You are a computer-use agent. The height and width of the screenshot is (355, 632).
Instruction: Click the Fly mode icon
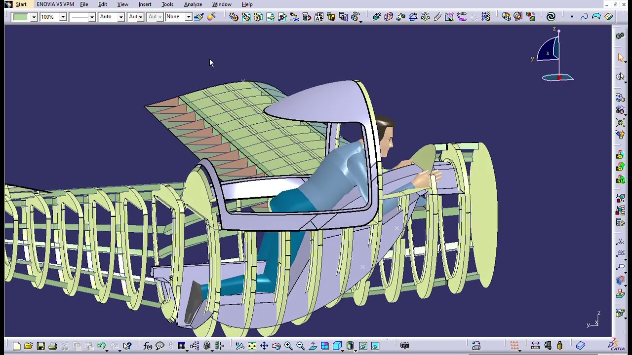239,346
